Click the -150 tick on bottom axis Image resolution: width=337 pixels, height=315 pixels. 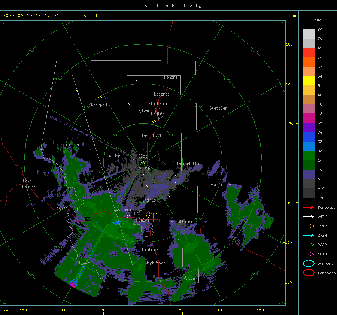click(22, 310)
